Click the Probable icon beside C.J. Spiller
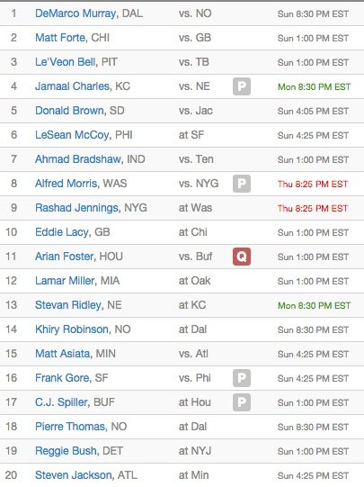 click(x=242, y=402)
